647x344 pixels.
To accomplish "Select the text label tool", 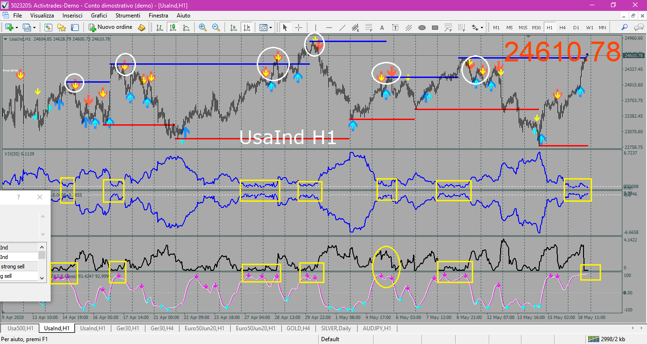I will (x=395, y=27).
